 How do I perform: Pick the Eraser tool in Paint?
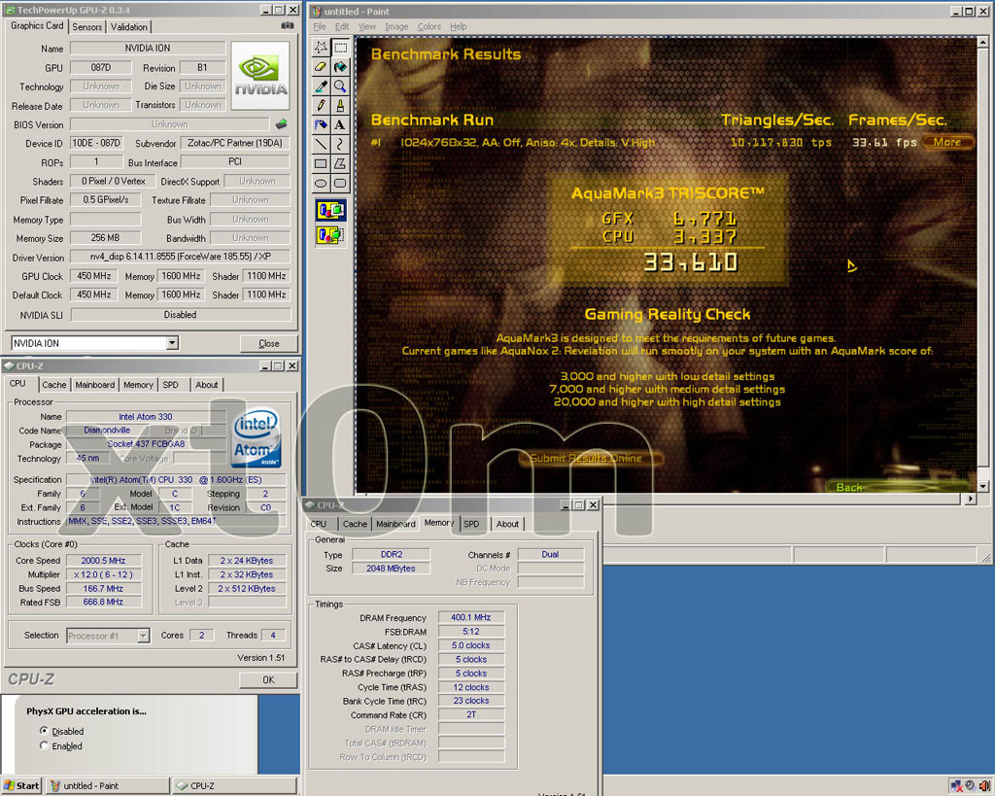321,67
